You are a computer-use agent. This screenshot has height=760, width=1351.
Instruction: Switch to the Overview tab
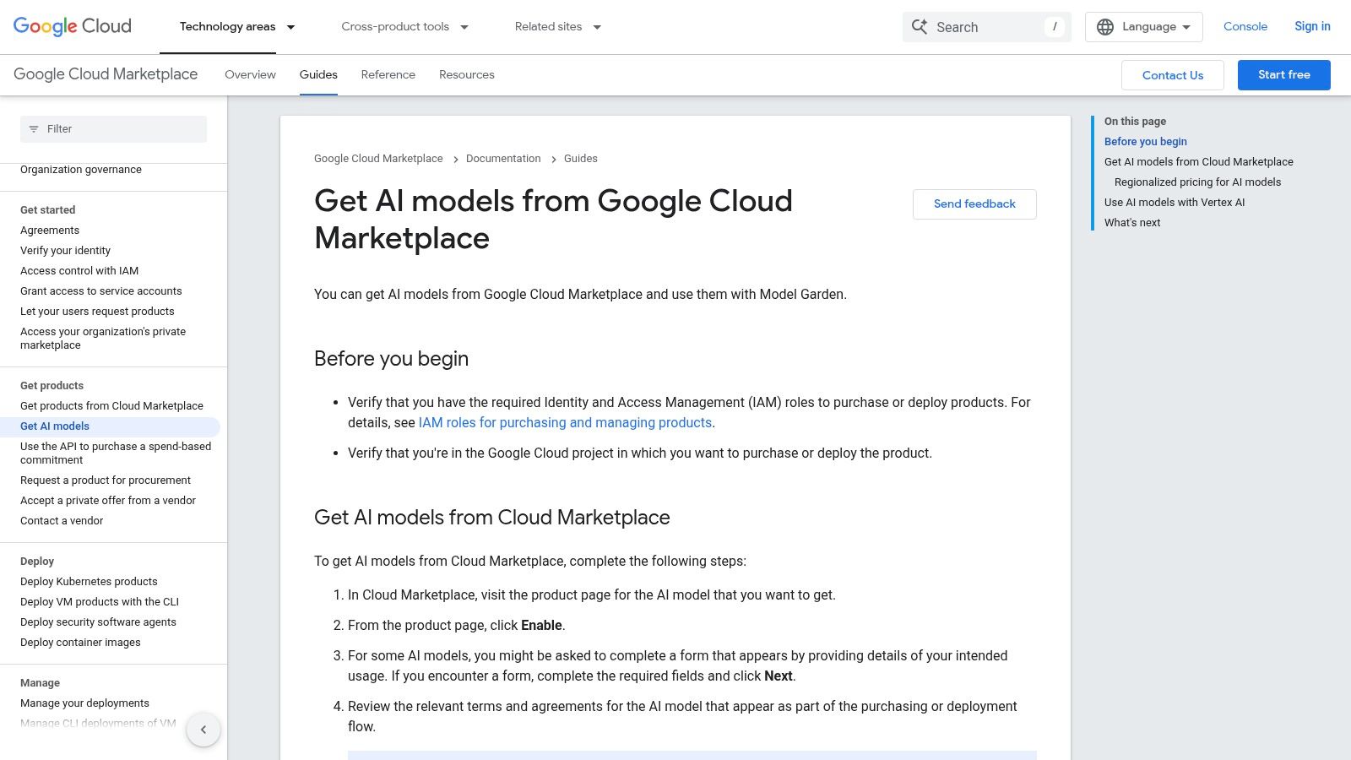tap(250, 74)
